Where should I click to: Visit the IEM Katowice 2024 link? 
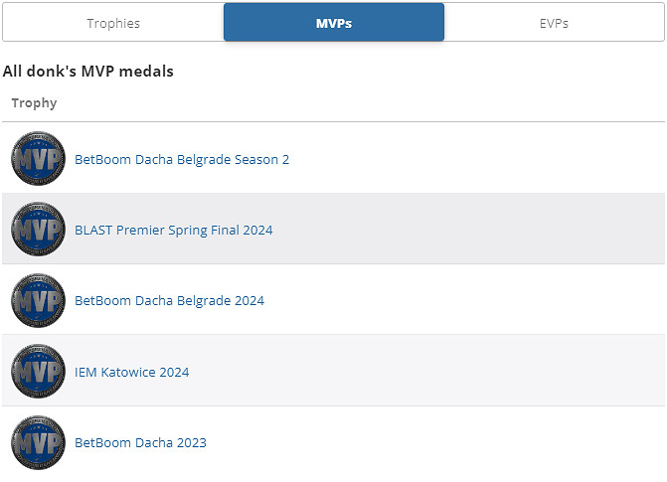[132, 372]
